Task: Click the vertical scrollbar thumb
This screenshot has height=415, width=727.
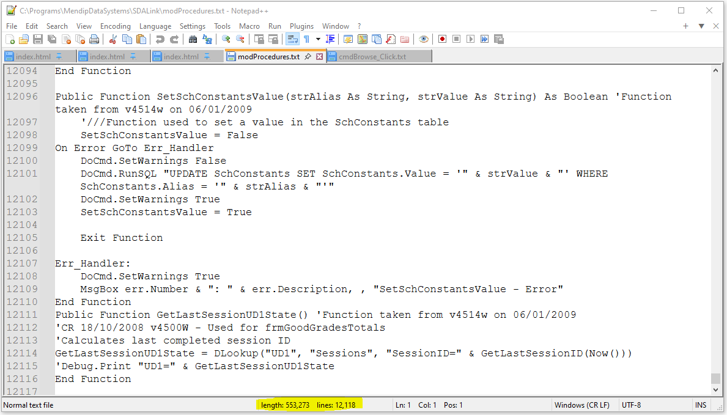Action: pyautogui.click(x=715, y=378)
